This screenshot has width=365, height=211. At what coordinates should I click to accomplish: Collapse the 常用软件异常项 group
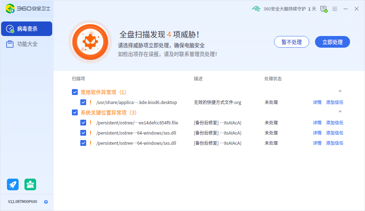340,91
